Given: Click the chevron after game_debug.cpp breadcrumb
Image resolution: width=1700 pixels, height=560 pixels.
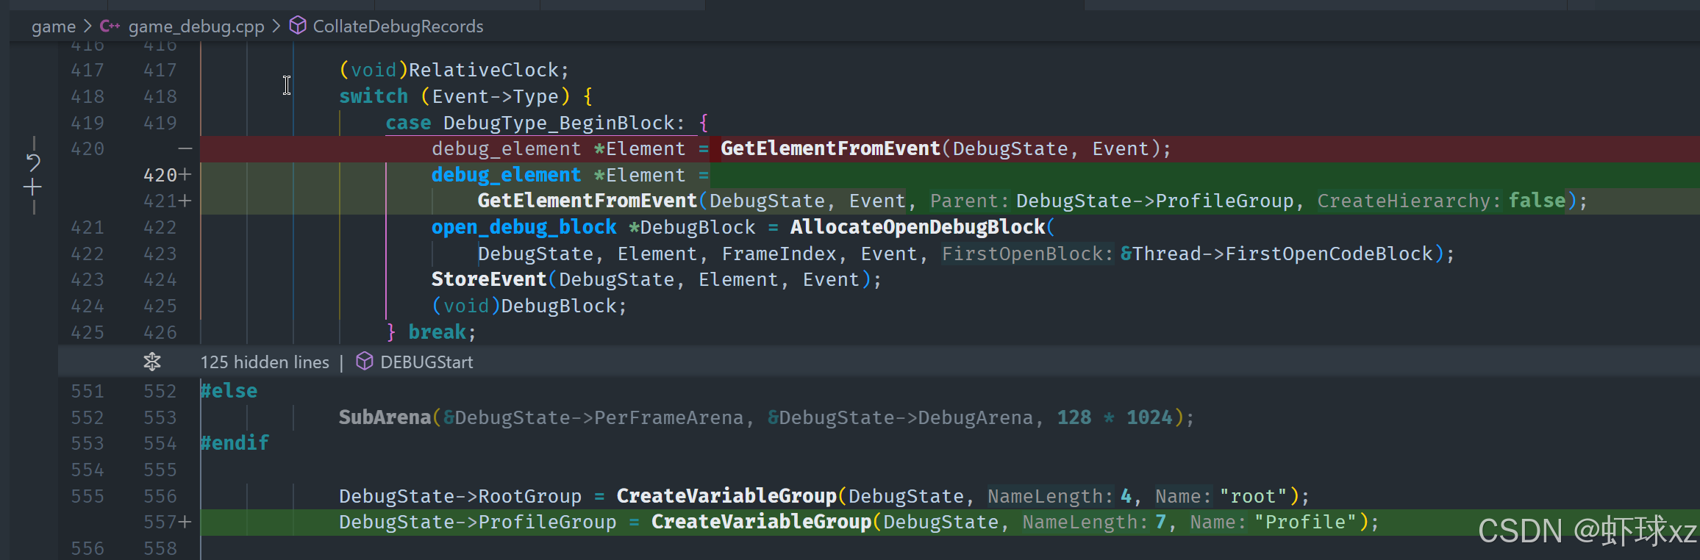Looking at the screenshot, I should (x=276, y=26).
